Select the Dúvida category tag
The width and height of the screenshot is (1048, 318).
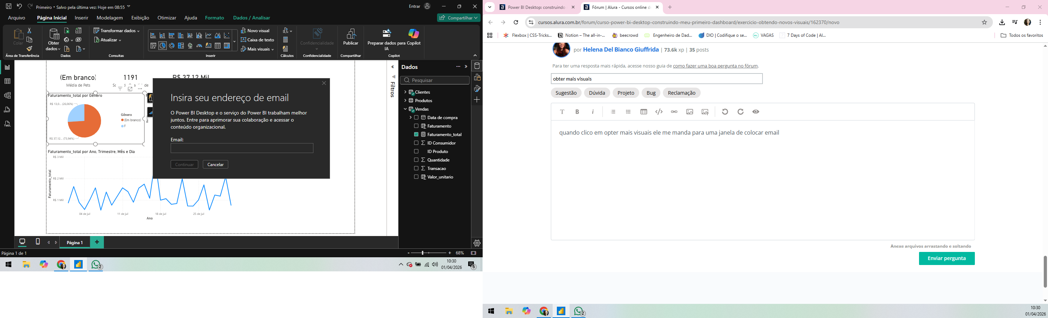tap(597, 93)
